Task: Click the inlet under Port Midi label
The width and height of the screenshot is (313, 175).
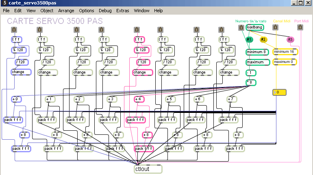Action: pos(300,28)
